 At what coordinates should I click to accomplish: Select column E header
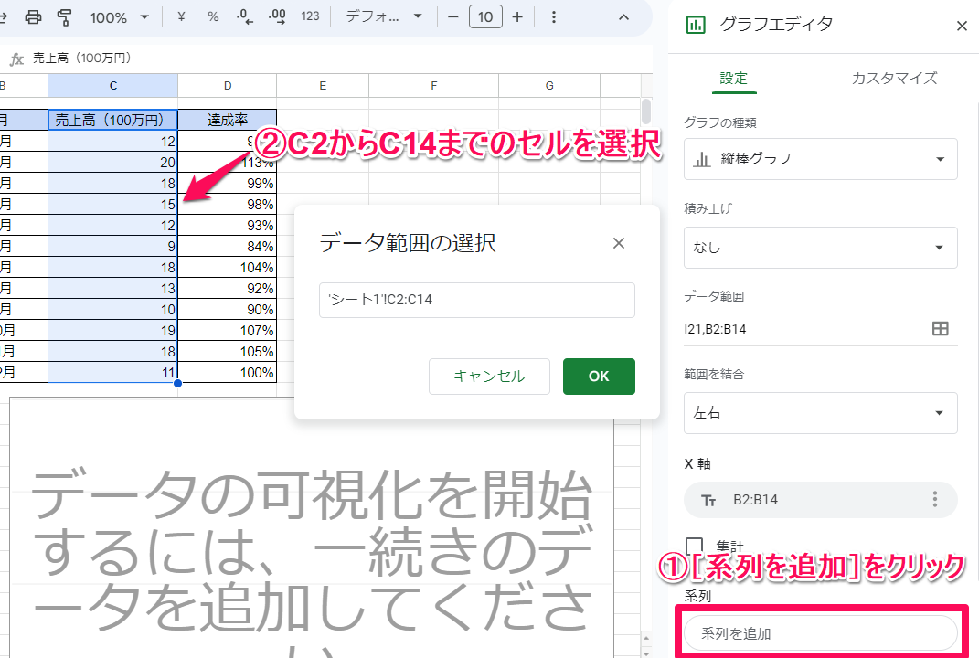(x=323, y=86)
